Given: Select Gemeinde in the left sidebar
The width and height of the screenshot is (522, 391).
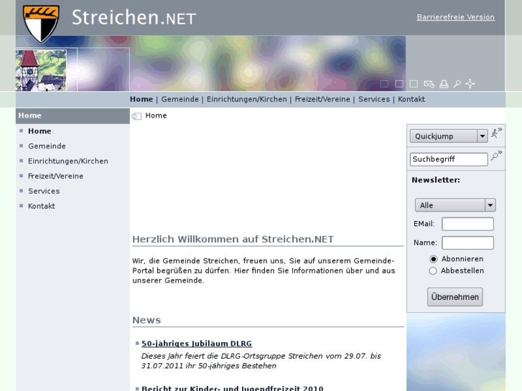Looking at the screenshot, I should 47,146.
